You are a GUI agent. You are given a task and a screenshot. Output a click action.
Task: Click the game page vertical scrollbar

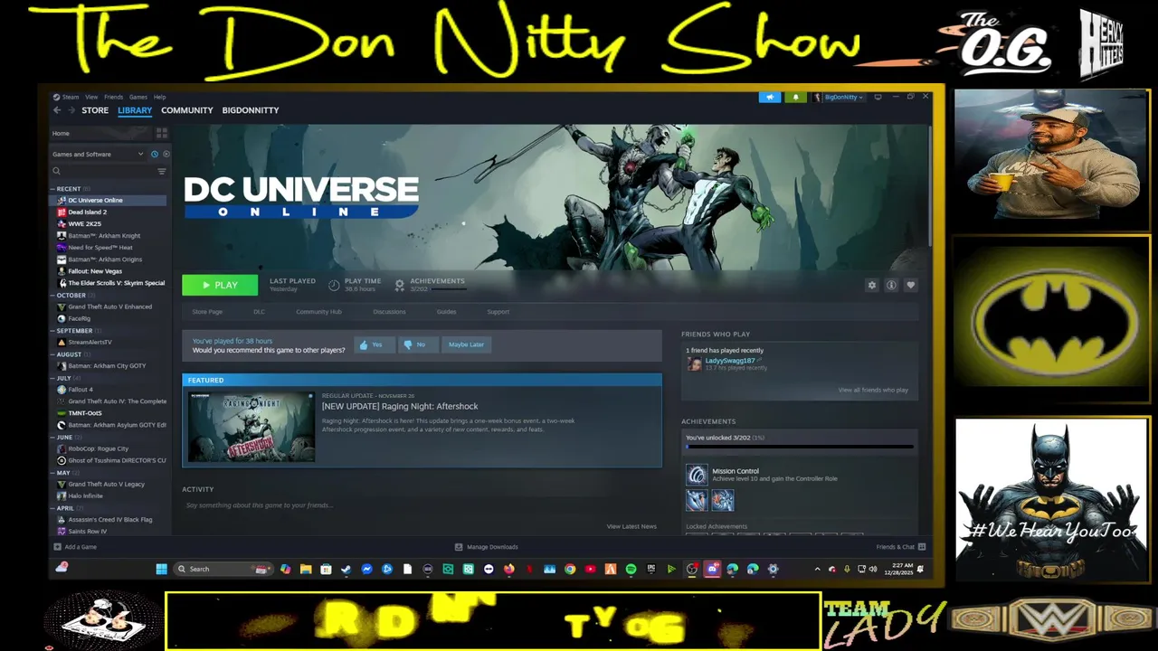coord(930,185)
